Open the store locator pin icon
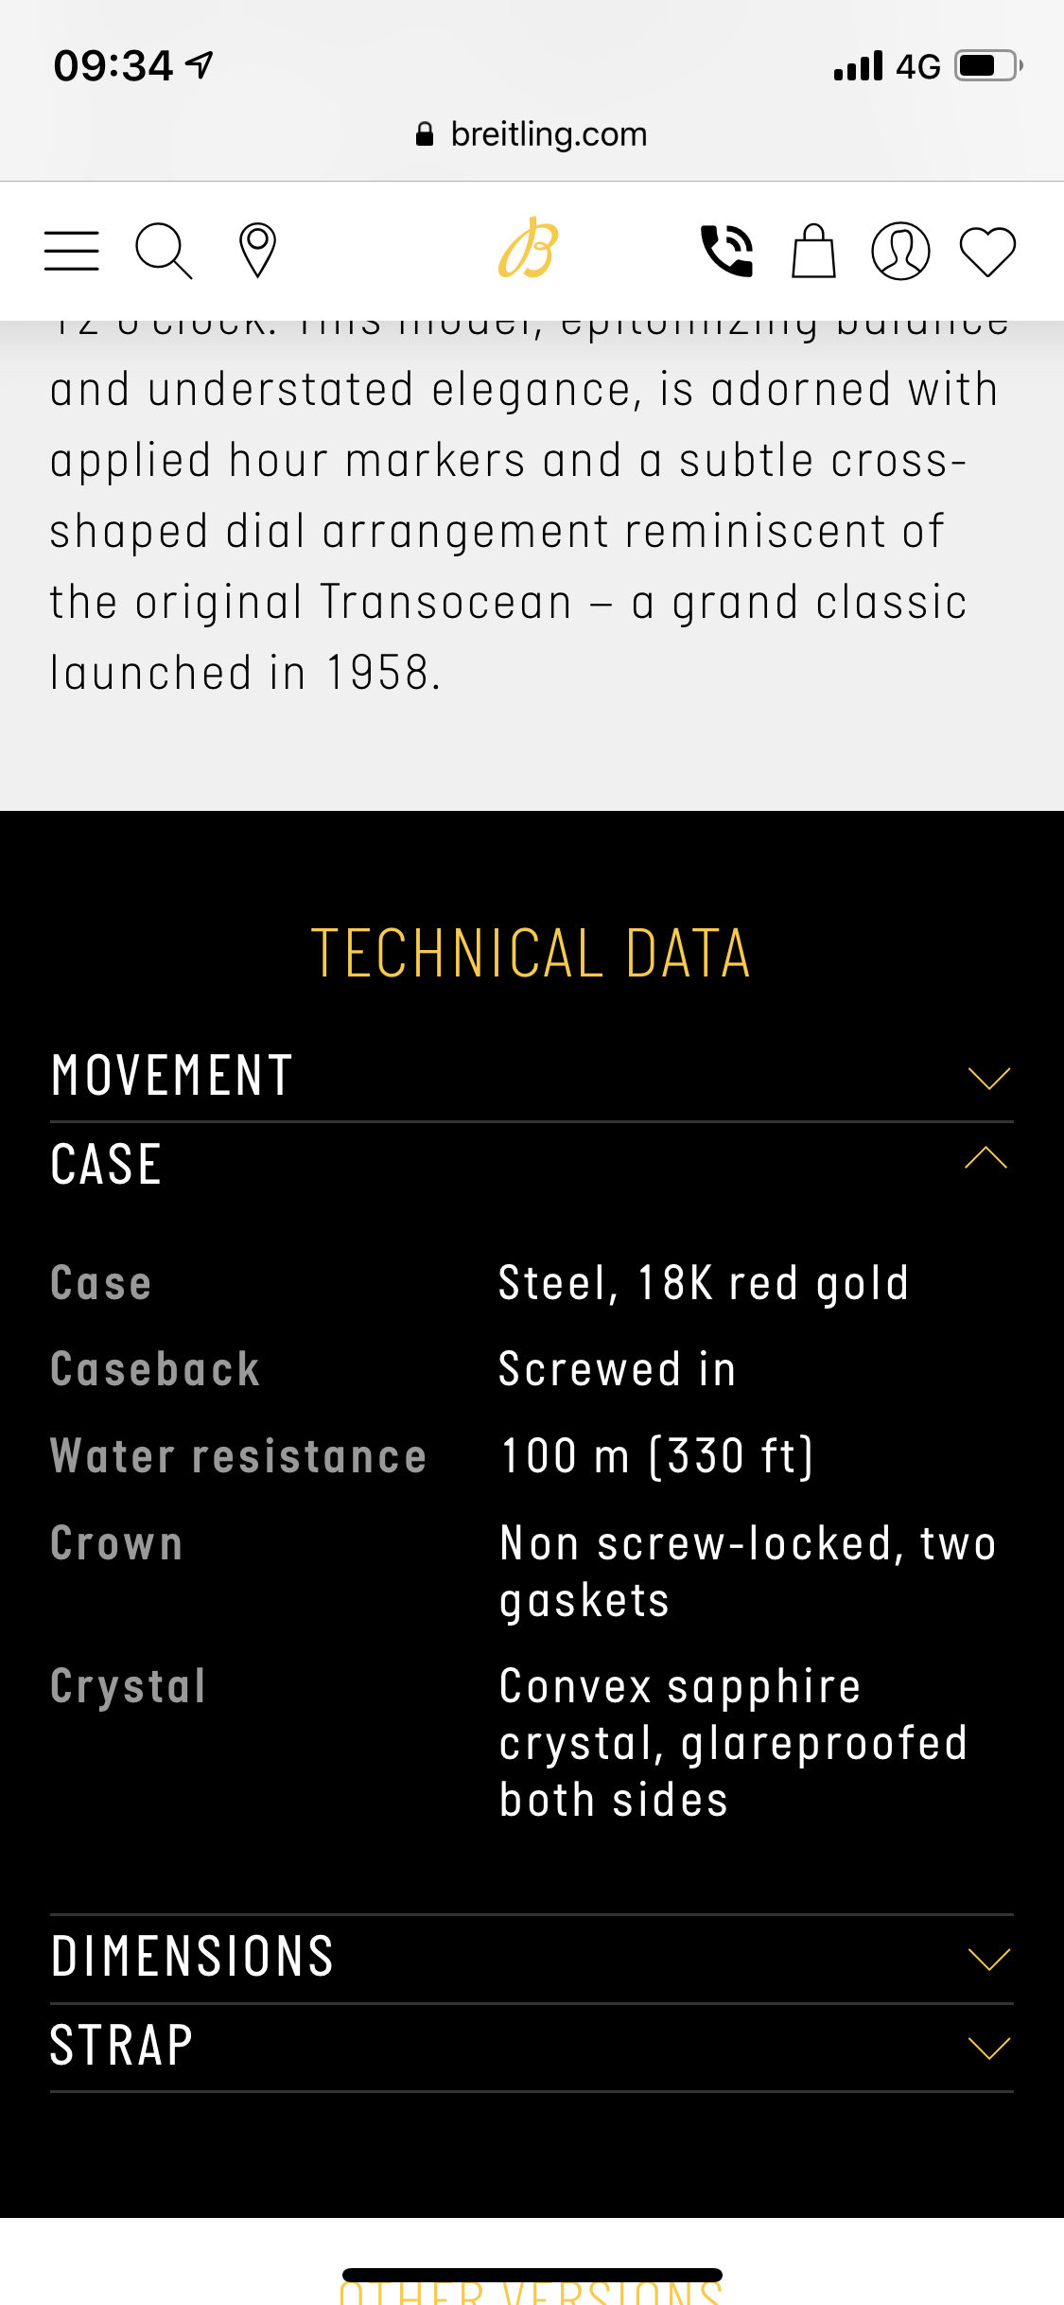This screenshot has width=1064, height=2305. point(257,251)
